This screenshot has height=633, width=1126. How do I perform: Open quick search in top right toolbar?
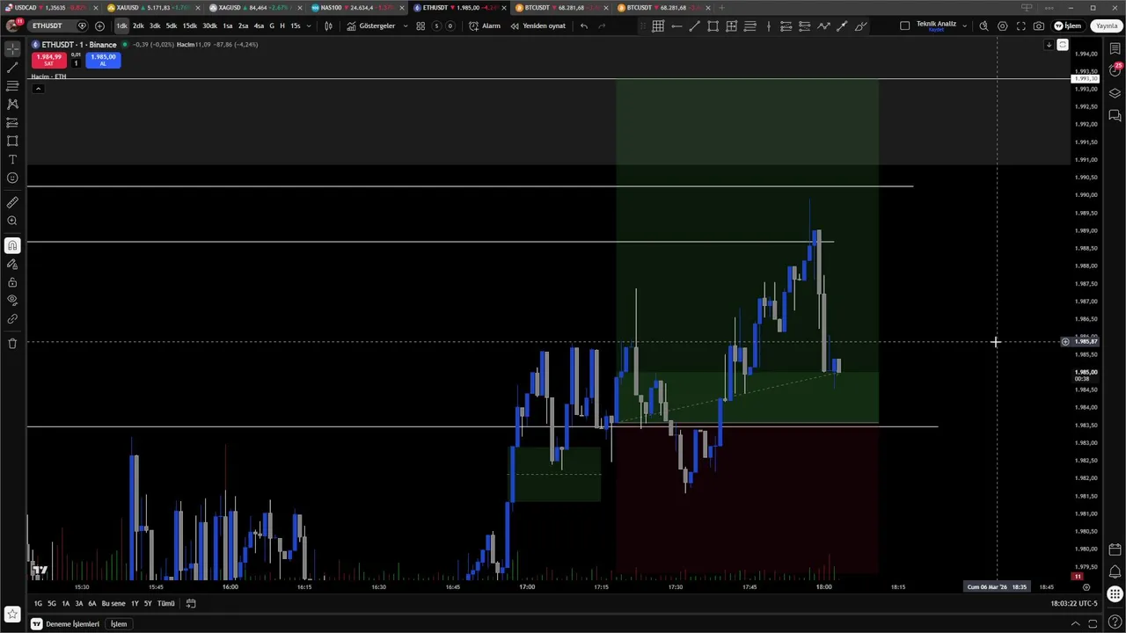[983, 25]
